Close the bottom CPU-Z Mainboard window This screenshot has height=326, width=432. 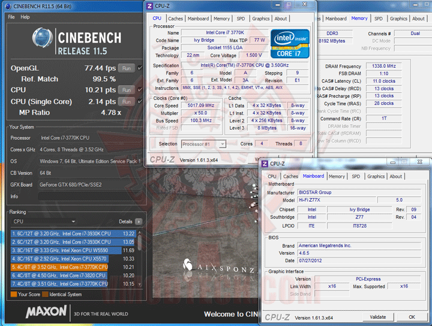click(x=419, y=162)
